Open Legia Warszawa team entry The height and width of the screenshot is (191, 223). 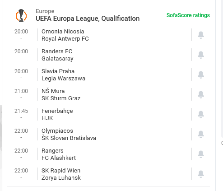(63, 79)
